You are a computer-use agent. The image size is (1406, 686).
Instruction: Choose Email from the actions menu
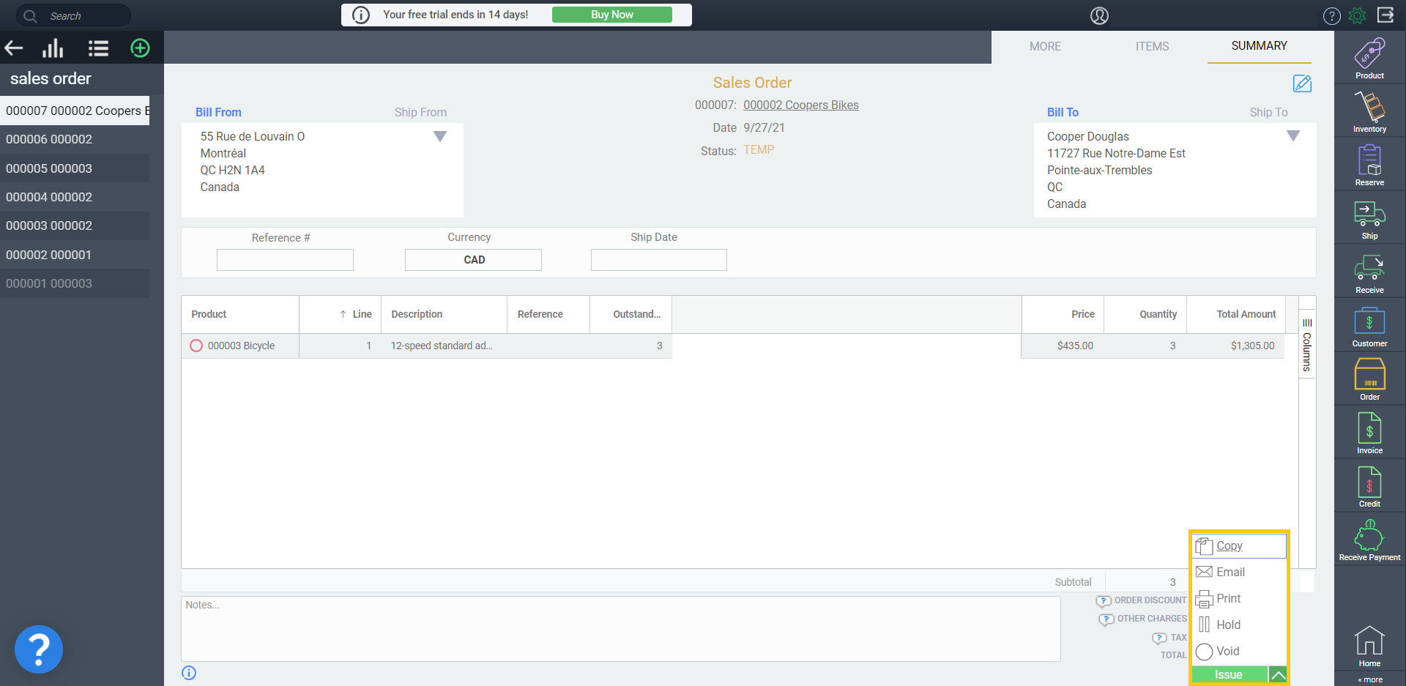click(1239, 573)
